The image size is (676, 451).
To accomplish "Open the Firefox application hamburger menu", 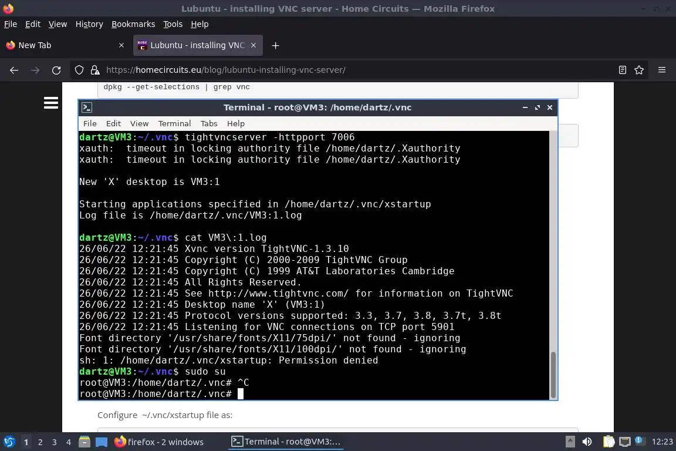I will pos(662,70).
